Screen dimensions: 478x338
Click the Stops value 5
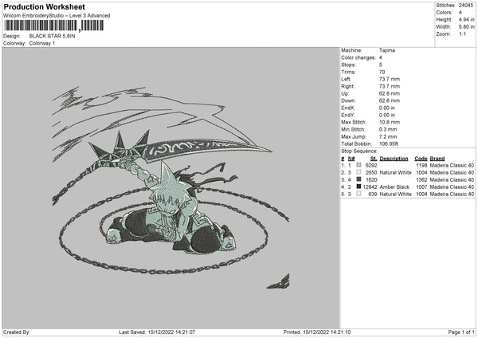click(381, 65)
